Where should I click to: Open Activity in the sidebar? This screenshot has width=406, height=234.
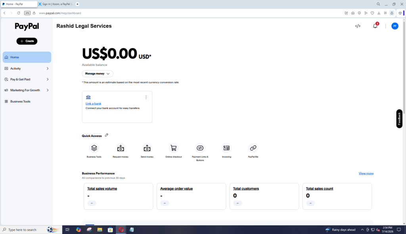coord(27,68)
